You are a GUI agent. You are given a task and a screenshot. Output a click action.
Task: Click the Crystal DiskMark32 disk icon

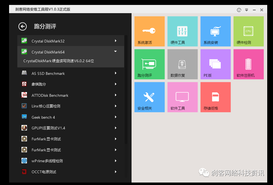click(24, 41)
